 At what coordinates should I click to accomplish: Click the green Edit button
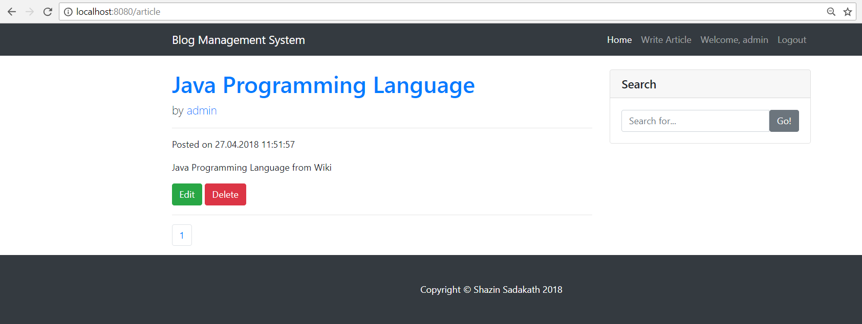tap(187, 195)
